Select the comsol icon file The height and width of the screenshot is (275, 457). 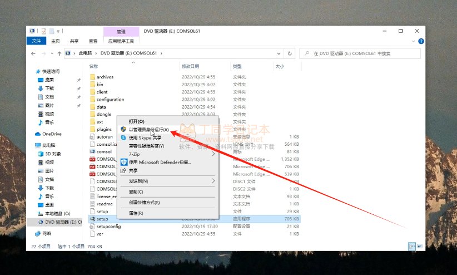pos(104,151)
